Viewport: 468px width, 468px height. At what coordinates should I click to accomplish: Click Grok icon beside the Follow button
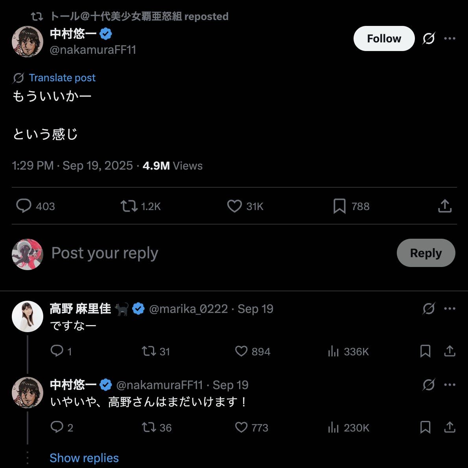(x=429, y=38)
